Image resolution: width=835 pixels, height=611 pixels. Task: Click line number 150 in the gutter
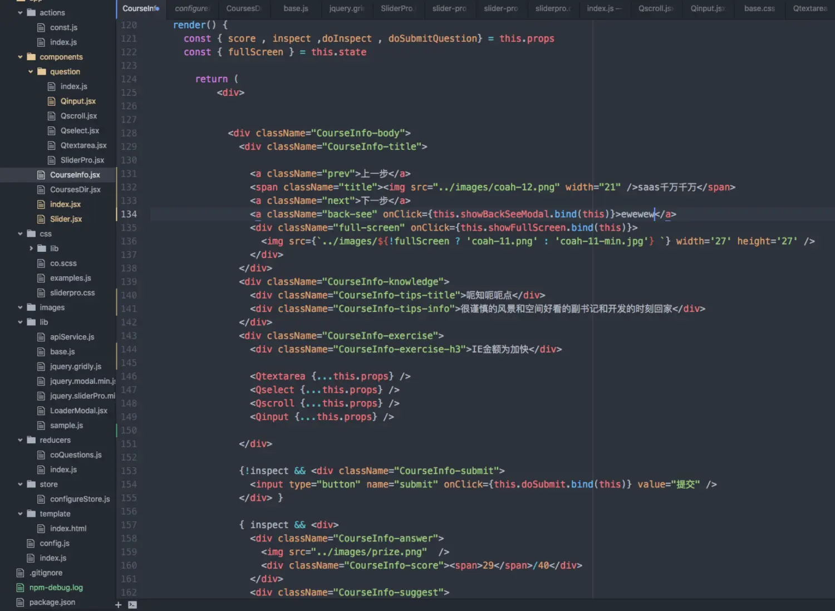pos(129,430)
